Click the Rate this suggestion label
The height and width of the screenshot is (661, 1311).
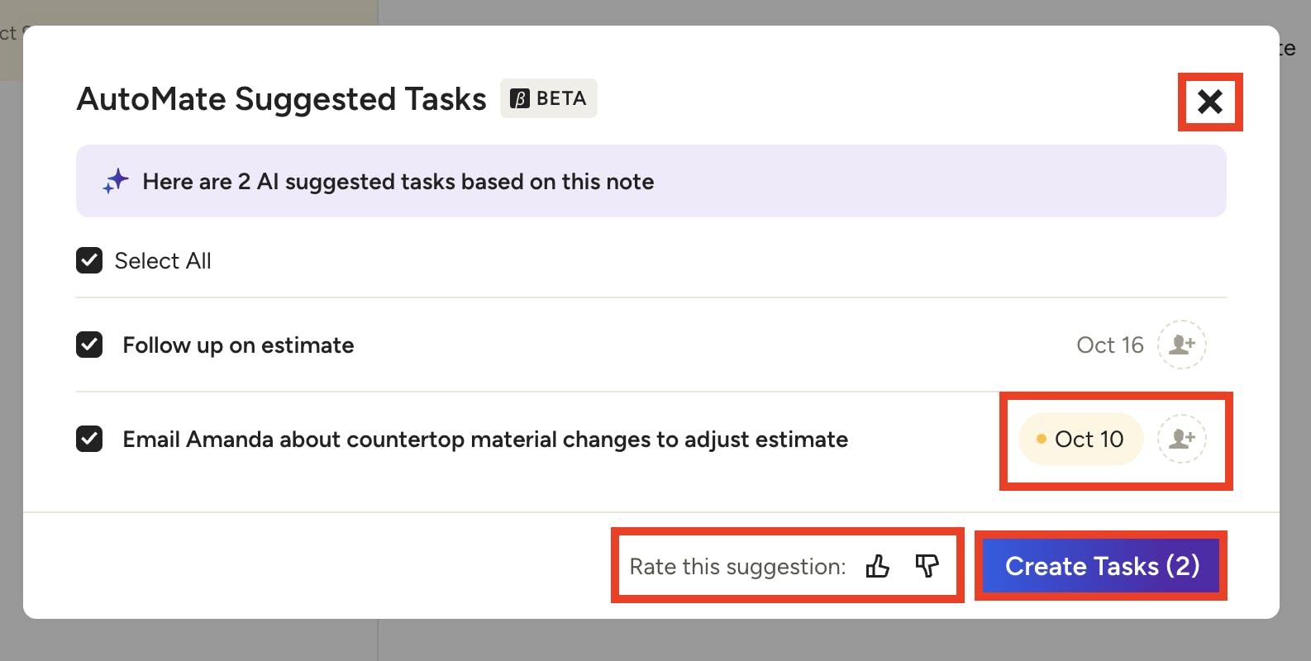point(737,566)
